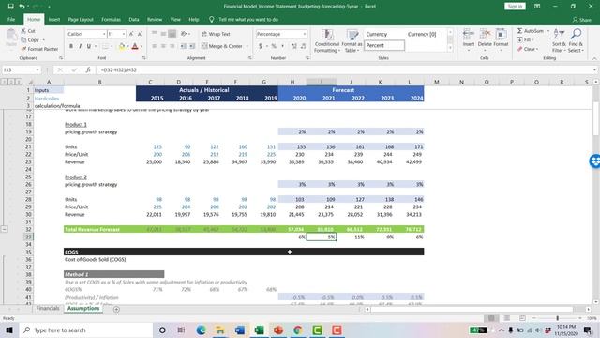This screenshot has height=338, width=600.
Task: Click the Insert Function fx icon
Action: (x=88, y=69)
